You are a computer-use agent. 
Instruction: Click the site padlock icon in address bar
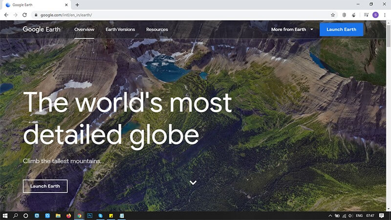pyautogui.click(x=36, y=15)
